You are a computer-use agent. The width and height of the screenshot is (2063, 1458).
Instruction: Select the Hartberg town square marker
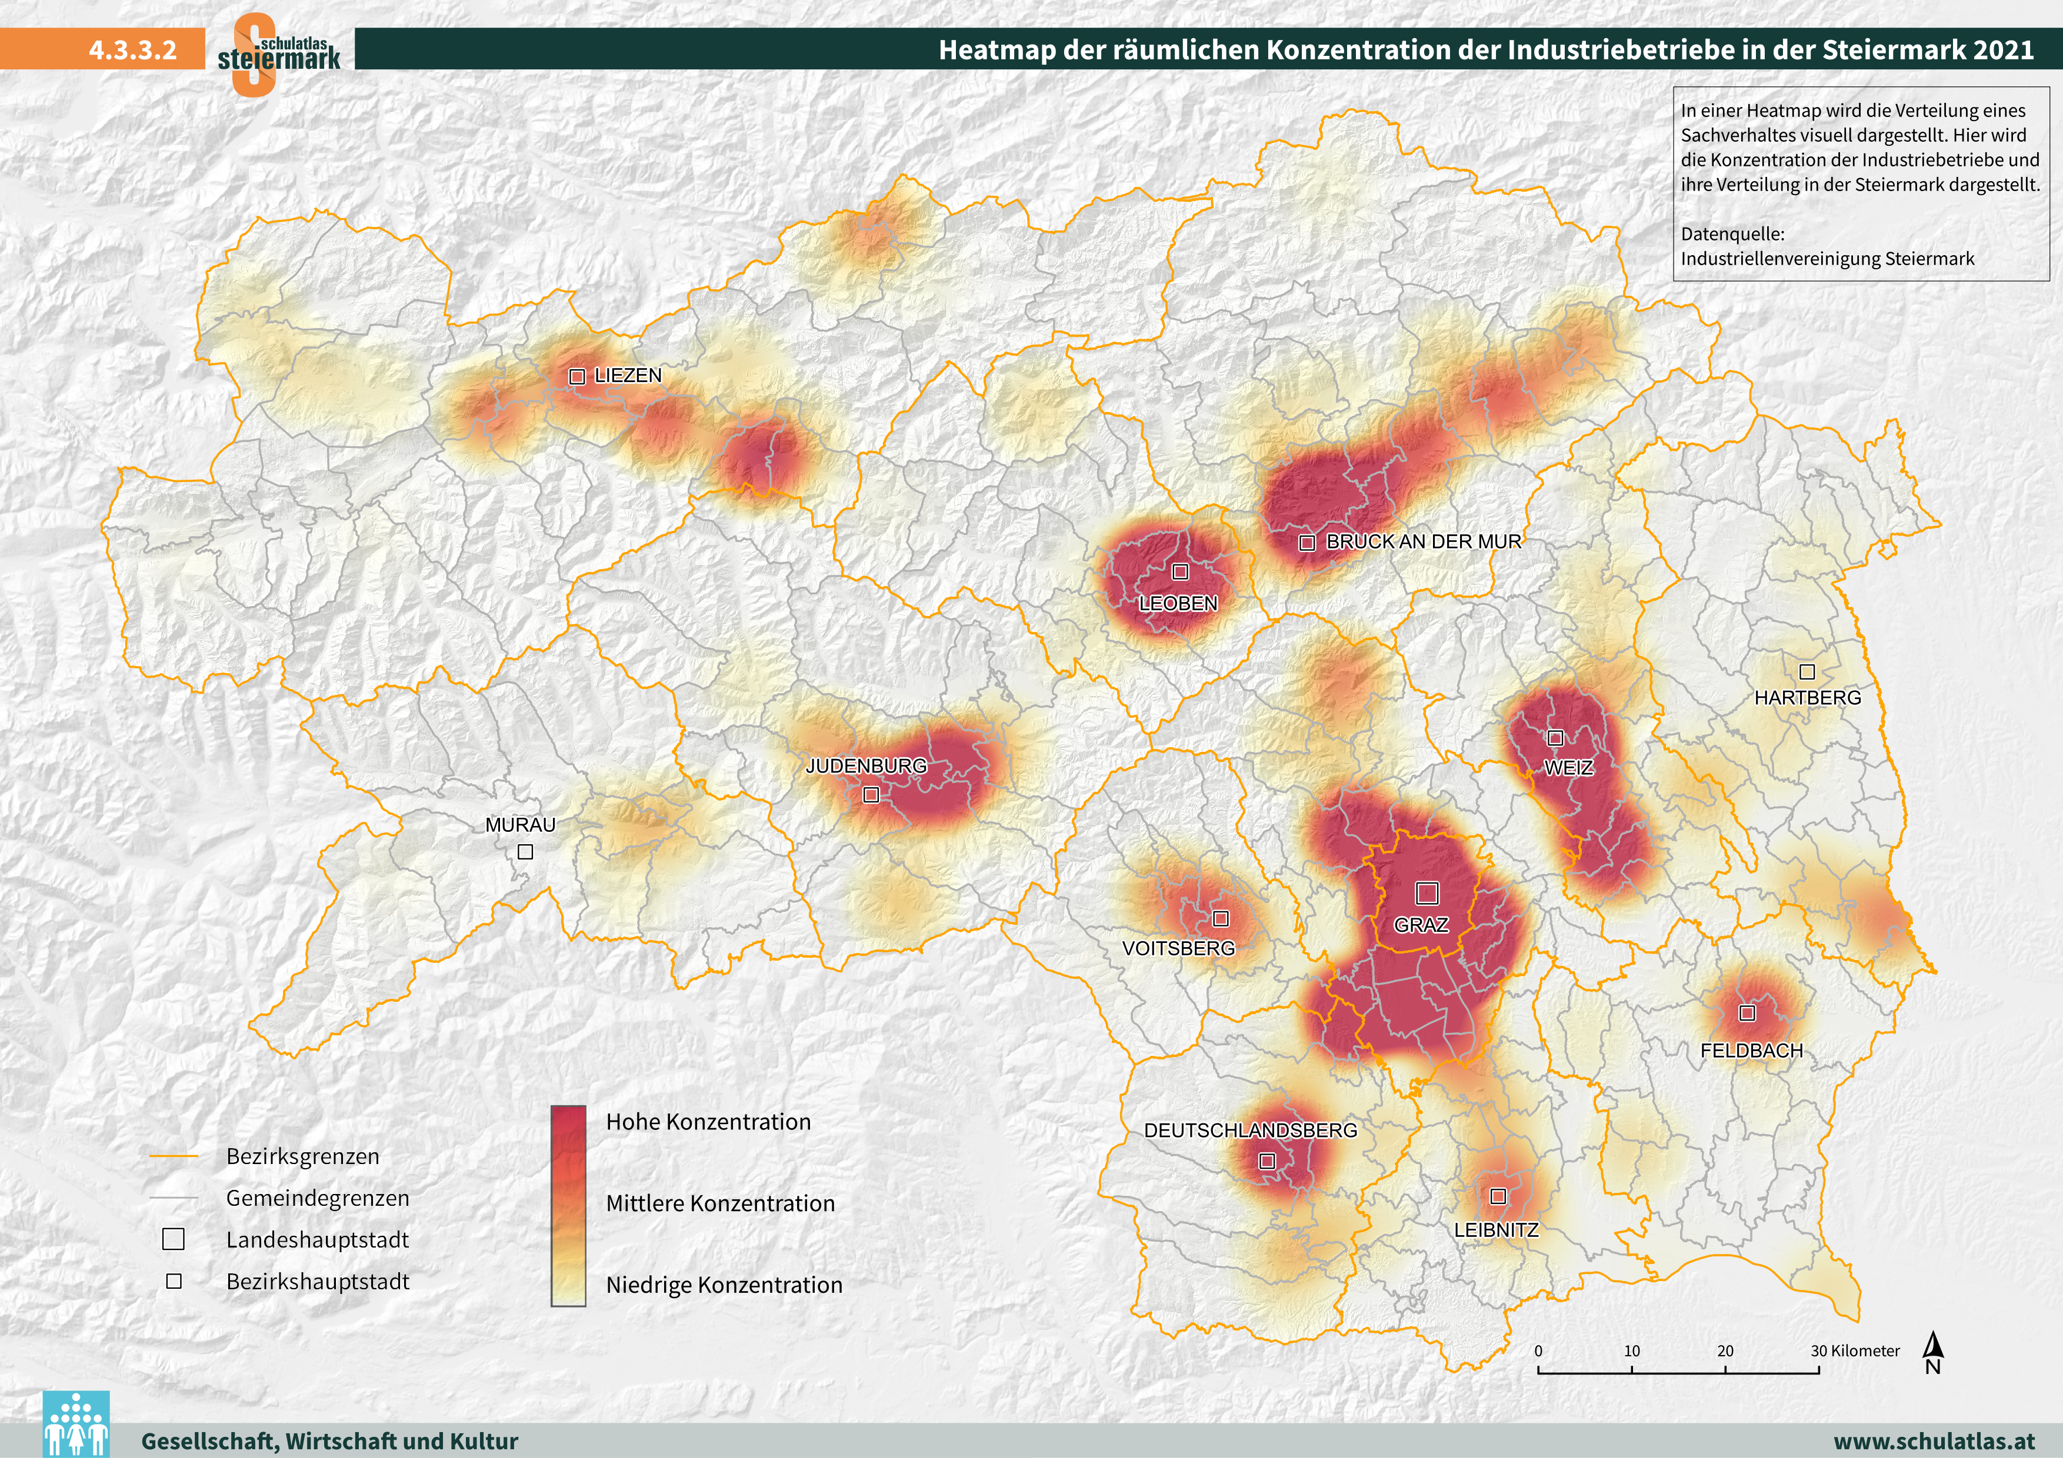pos(1807,671)
